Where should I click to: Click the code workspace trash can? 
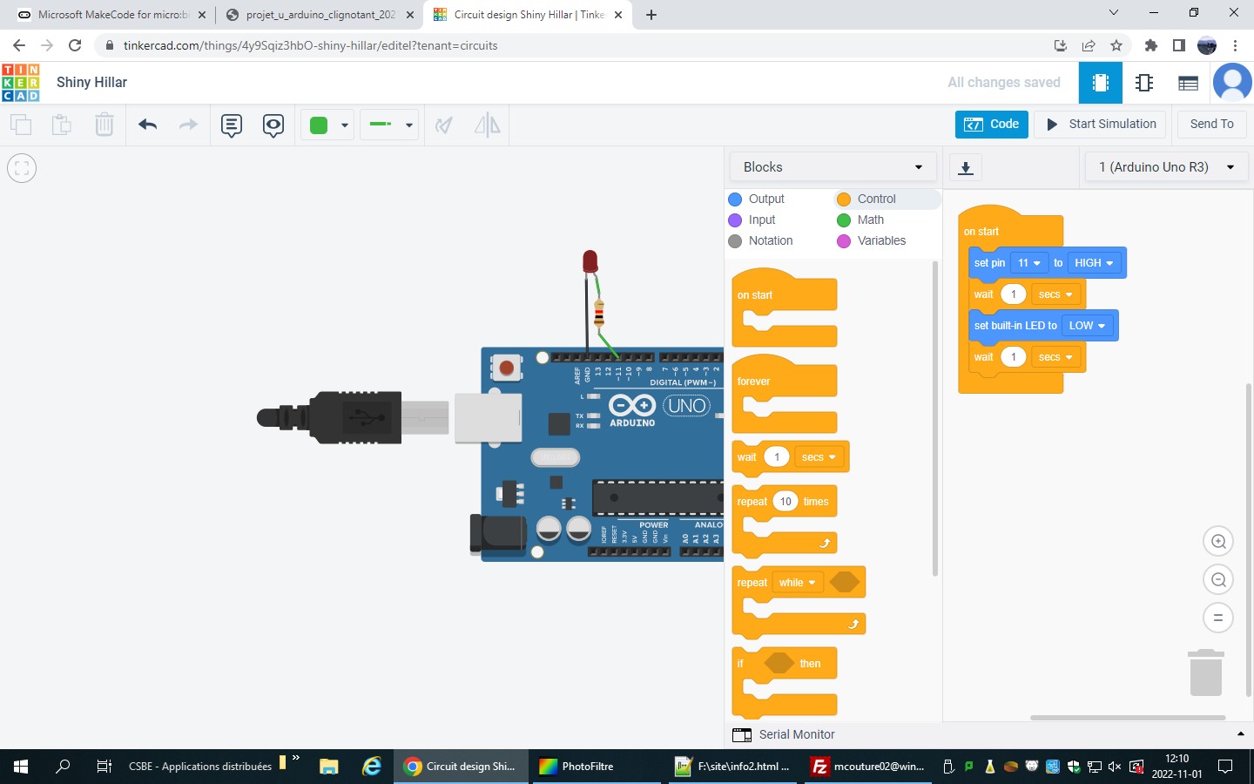point(1206,672)
